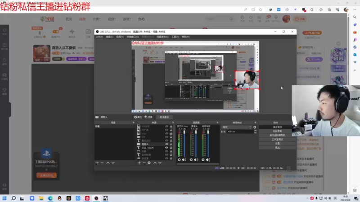Toggle visibility of selected 摄像头 source
Image resolution: width=360 pixels, height=202 pixels.
pos(166,144)
